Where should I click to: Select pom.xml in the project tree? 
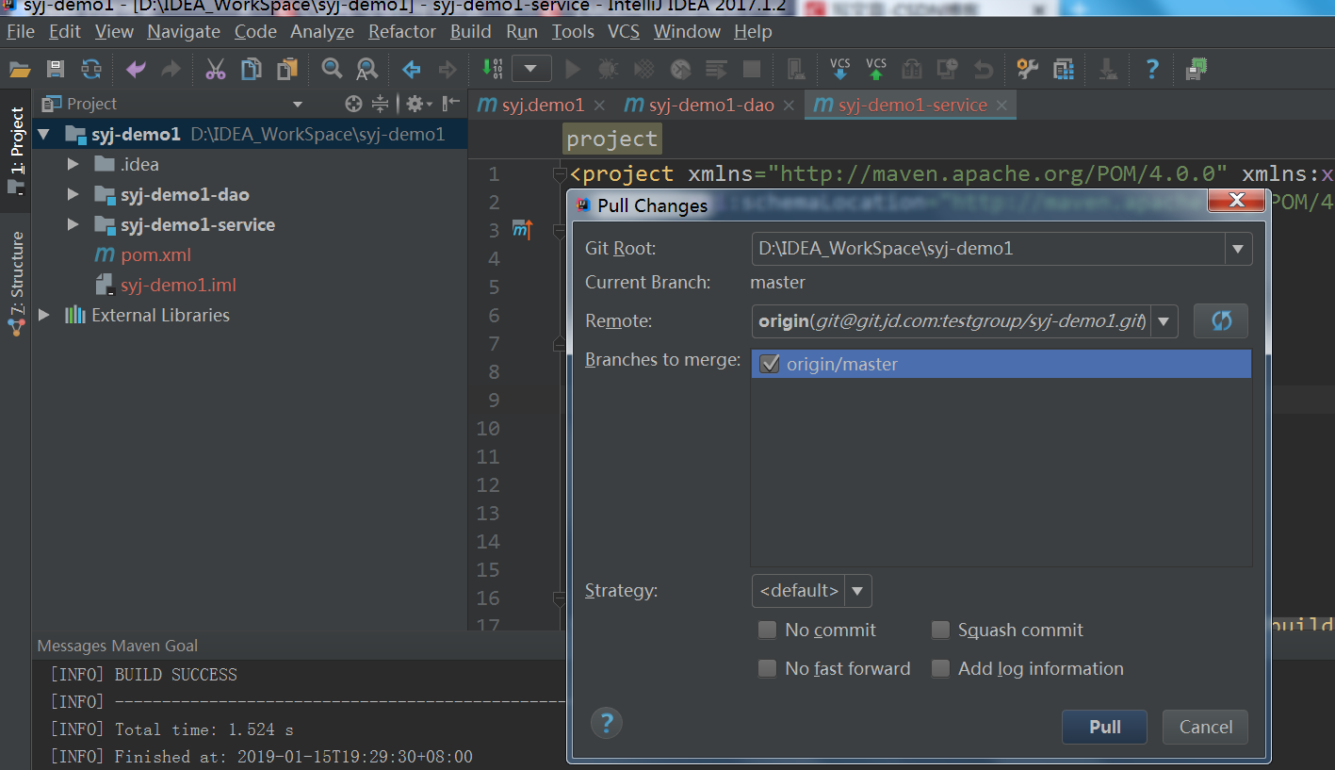click(155, 254)
